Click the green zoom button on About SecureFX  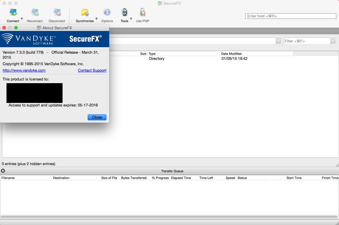(16, 28)
